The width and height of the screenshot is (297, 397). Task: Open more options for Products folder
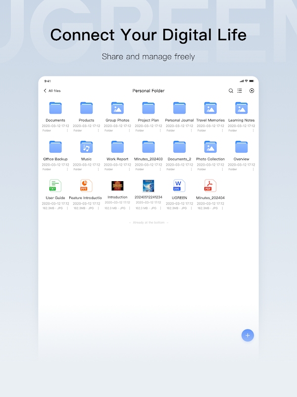point(98,131)
